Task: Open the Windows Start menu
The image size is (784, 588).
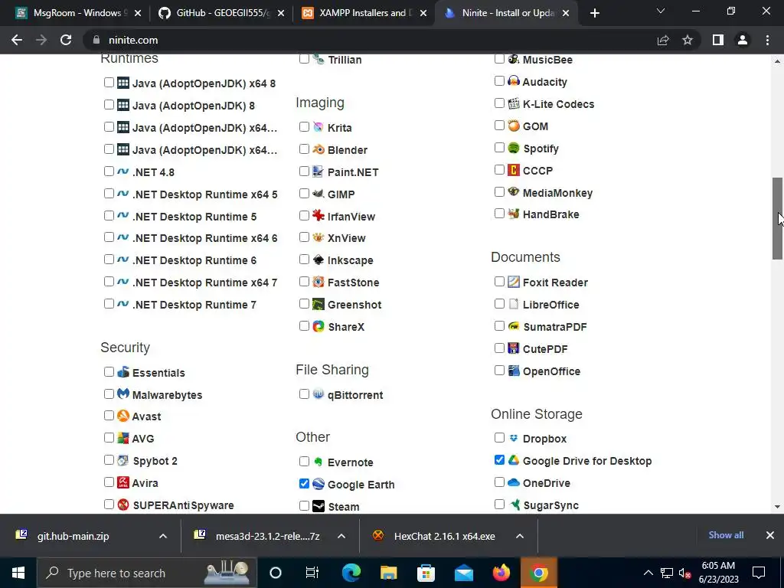Action: 18,573
